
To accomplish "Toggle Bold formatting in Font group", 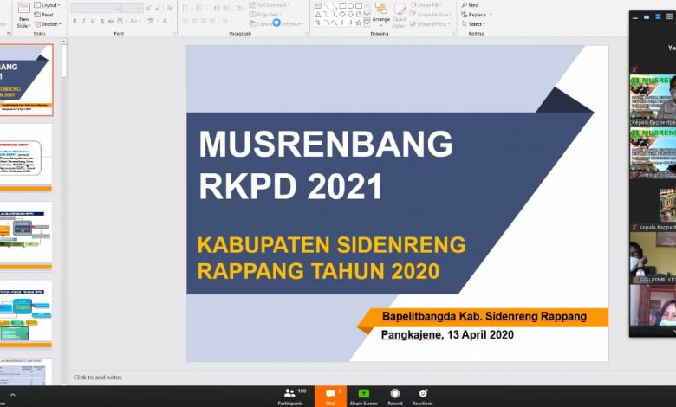I will 75,21.
